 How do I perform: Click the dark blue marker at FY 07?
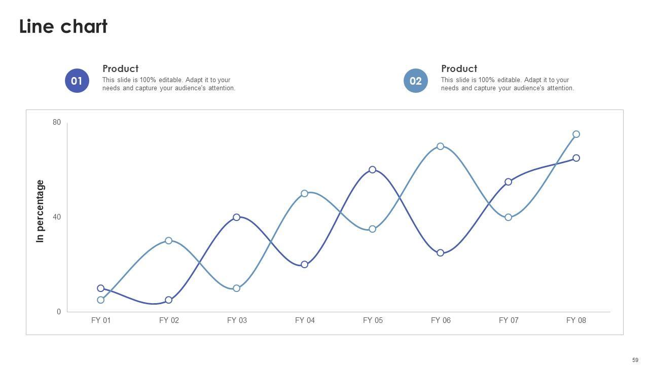(x=508, y=182)
